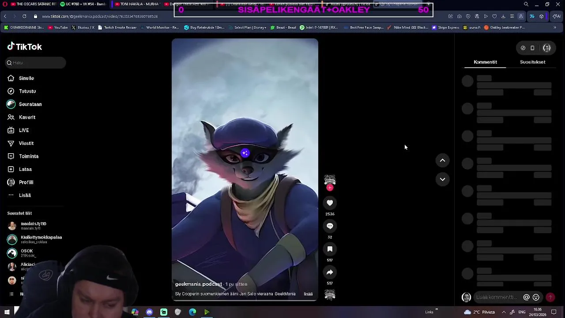Insert mention with @ icon
The image size is (565, 318).
pyautogui.click(x=526, y=297)
